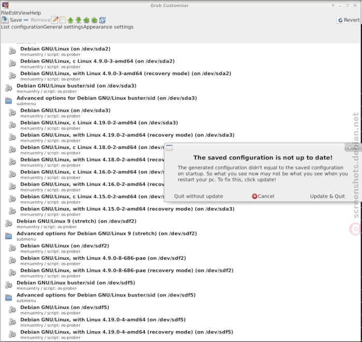Viewport: 362px width, 342px height.
Task: Click gear icon of 4.19.0-2-amd64 recovery mode entry
Action: [12, 138]
